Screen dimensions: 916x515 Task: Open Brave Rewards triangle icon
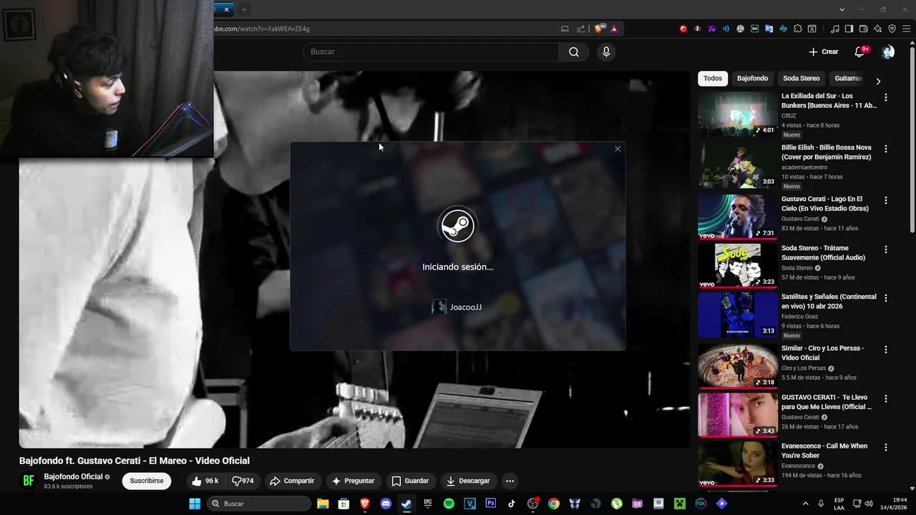[x=614, y=29]
